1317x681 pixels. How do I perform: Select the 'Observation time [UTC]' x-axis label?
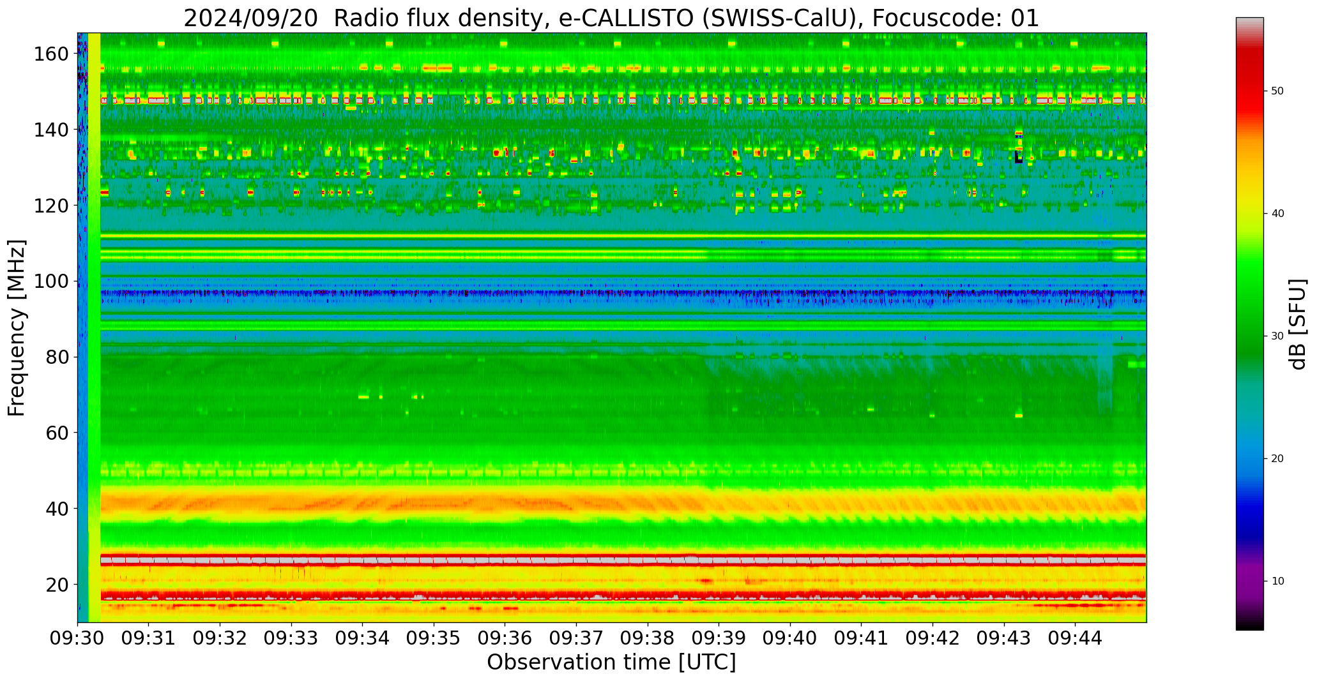611,662
